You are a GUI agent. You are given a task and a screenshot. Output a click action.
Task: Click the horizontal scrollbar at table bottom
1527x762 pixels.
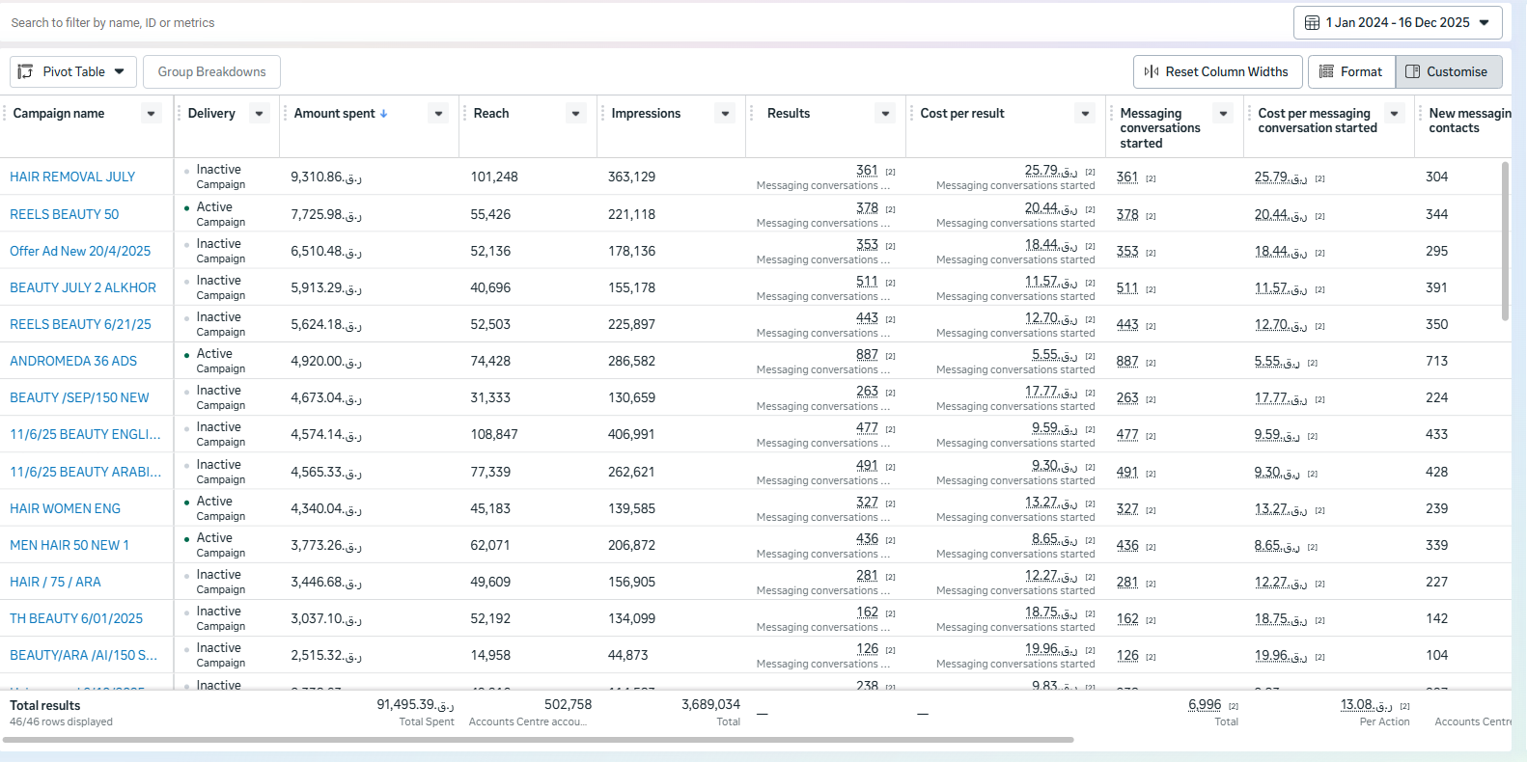[x=539, y=740]
